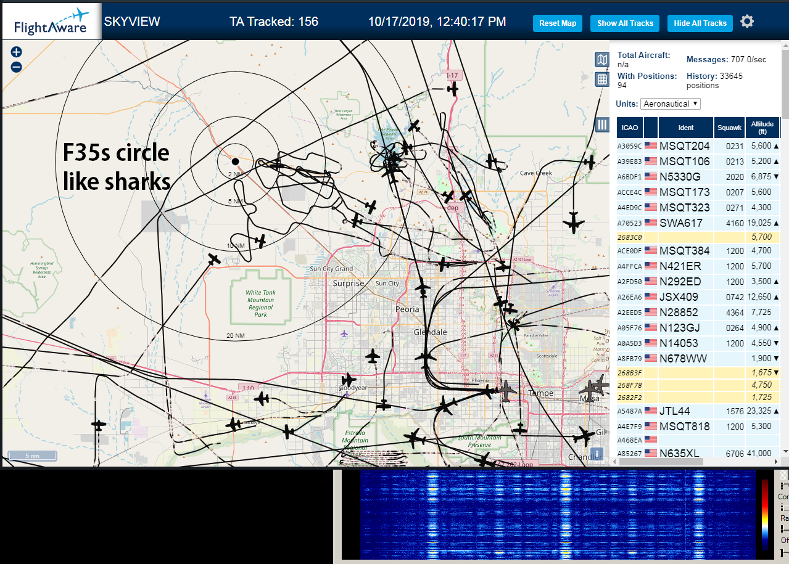Select the yellow 2682F2 row

(698, 397)
